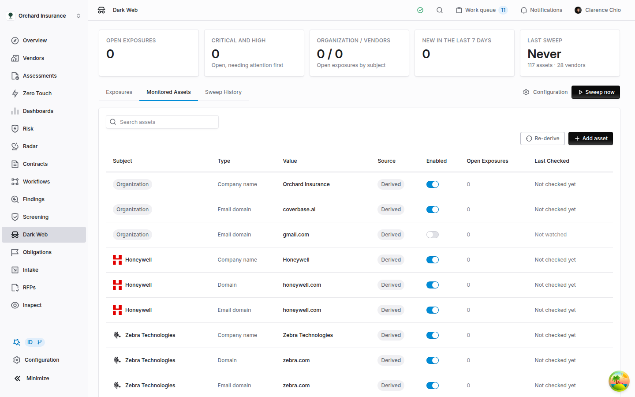
Task: Open the Screening shield-check icon
Action: click(15, 217)
